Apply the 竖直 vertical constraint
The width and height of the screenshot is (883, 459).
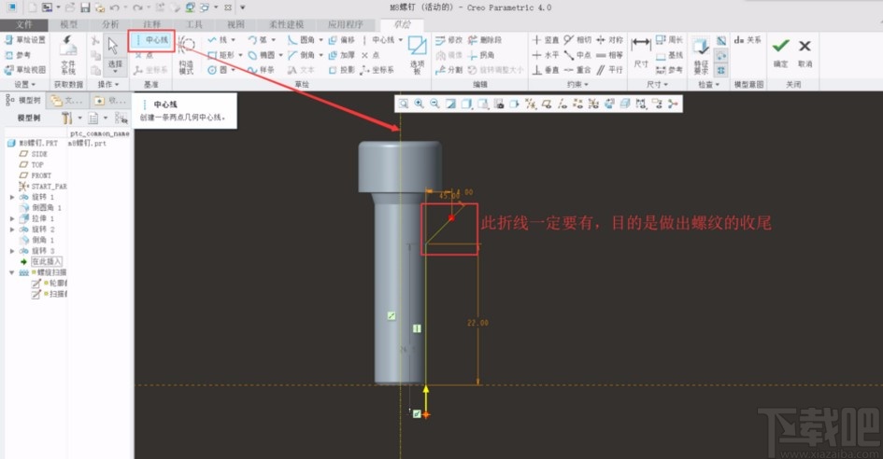pyautogui.click(x=546, y=40)
